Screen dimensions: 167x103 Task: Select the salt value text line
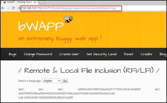pyautogui.click(x=46, y=97)
